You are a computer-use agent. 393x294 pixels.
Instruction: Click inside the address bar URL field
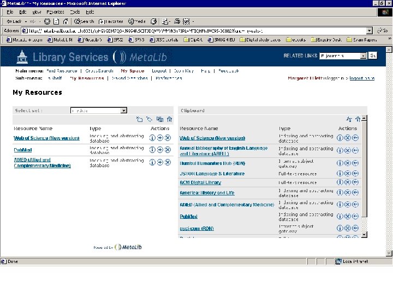click(194, 30)
